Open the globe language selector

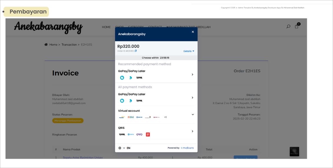click(120, 148)
